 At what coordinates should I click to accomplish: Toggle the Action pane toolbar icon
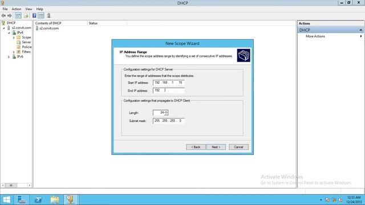coord(41,15)
